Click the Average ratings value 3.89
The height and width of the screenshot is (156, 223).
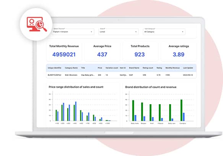[x=179, y=54]
